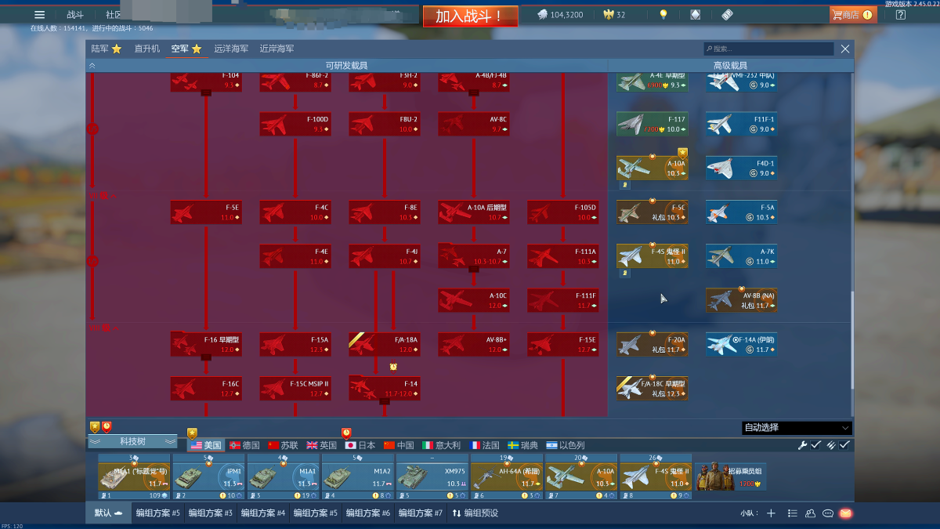Select the AV-8B (NA) 礼包 aircraft
This screenshot has height=529, width=940.
pos(742,300)
